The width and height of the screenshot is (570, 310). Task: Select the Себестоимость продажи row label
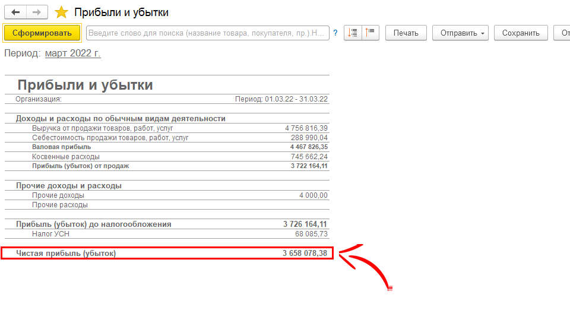pos(110,138)
